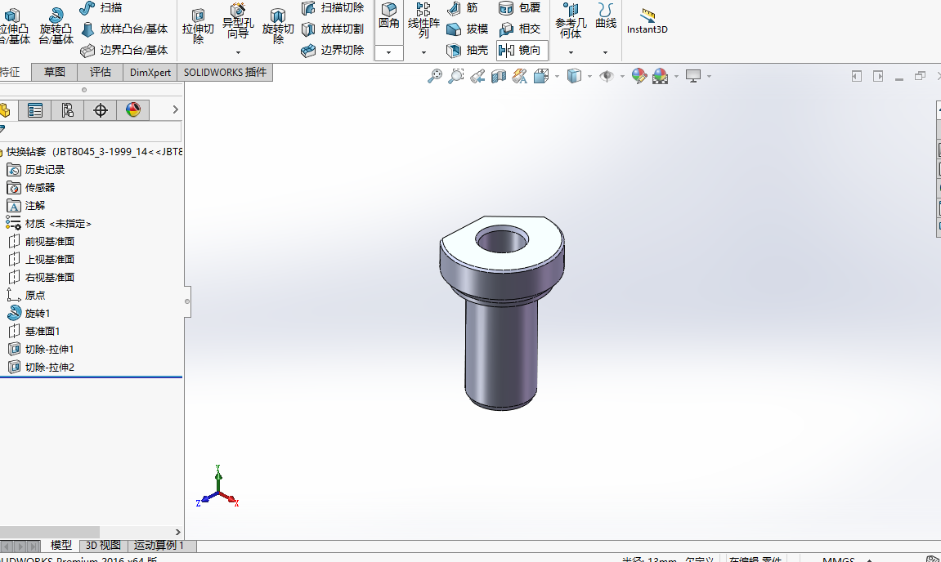Click the Previous View icon
Screen dimensions: 941x562
click(x=477, y=76)
